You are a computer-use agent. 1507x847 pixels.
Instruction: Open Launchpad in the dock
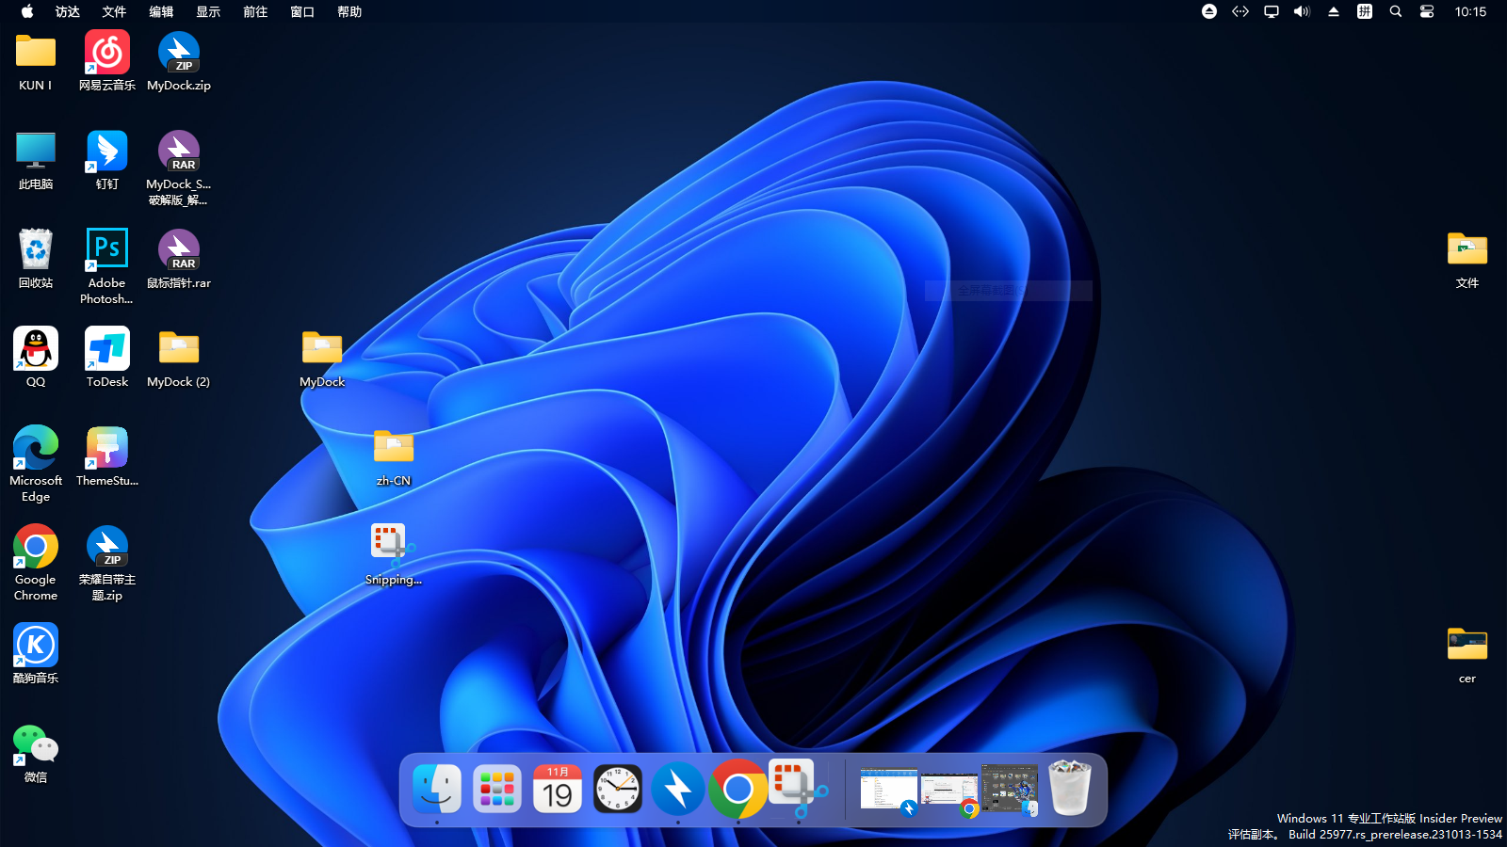497,789
